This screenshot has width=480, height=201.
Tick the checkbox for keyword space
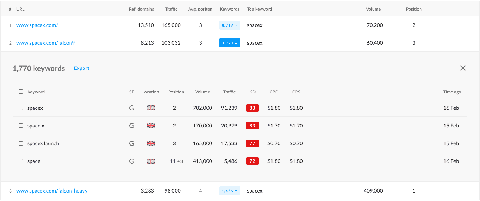21,161
